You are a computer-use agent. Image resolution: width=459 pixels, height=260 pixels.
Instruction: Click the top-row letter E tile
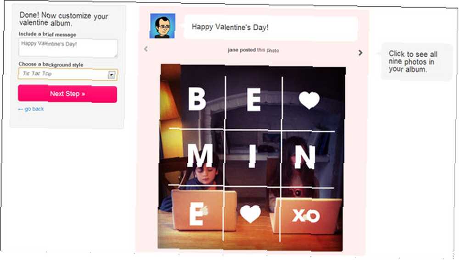point(253,100)
